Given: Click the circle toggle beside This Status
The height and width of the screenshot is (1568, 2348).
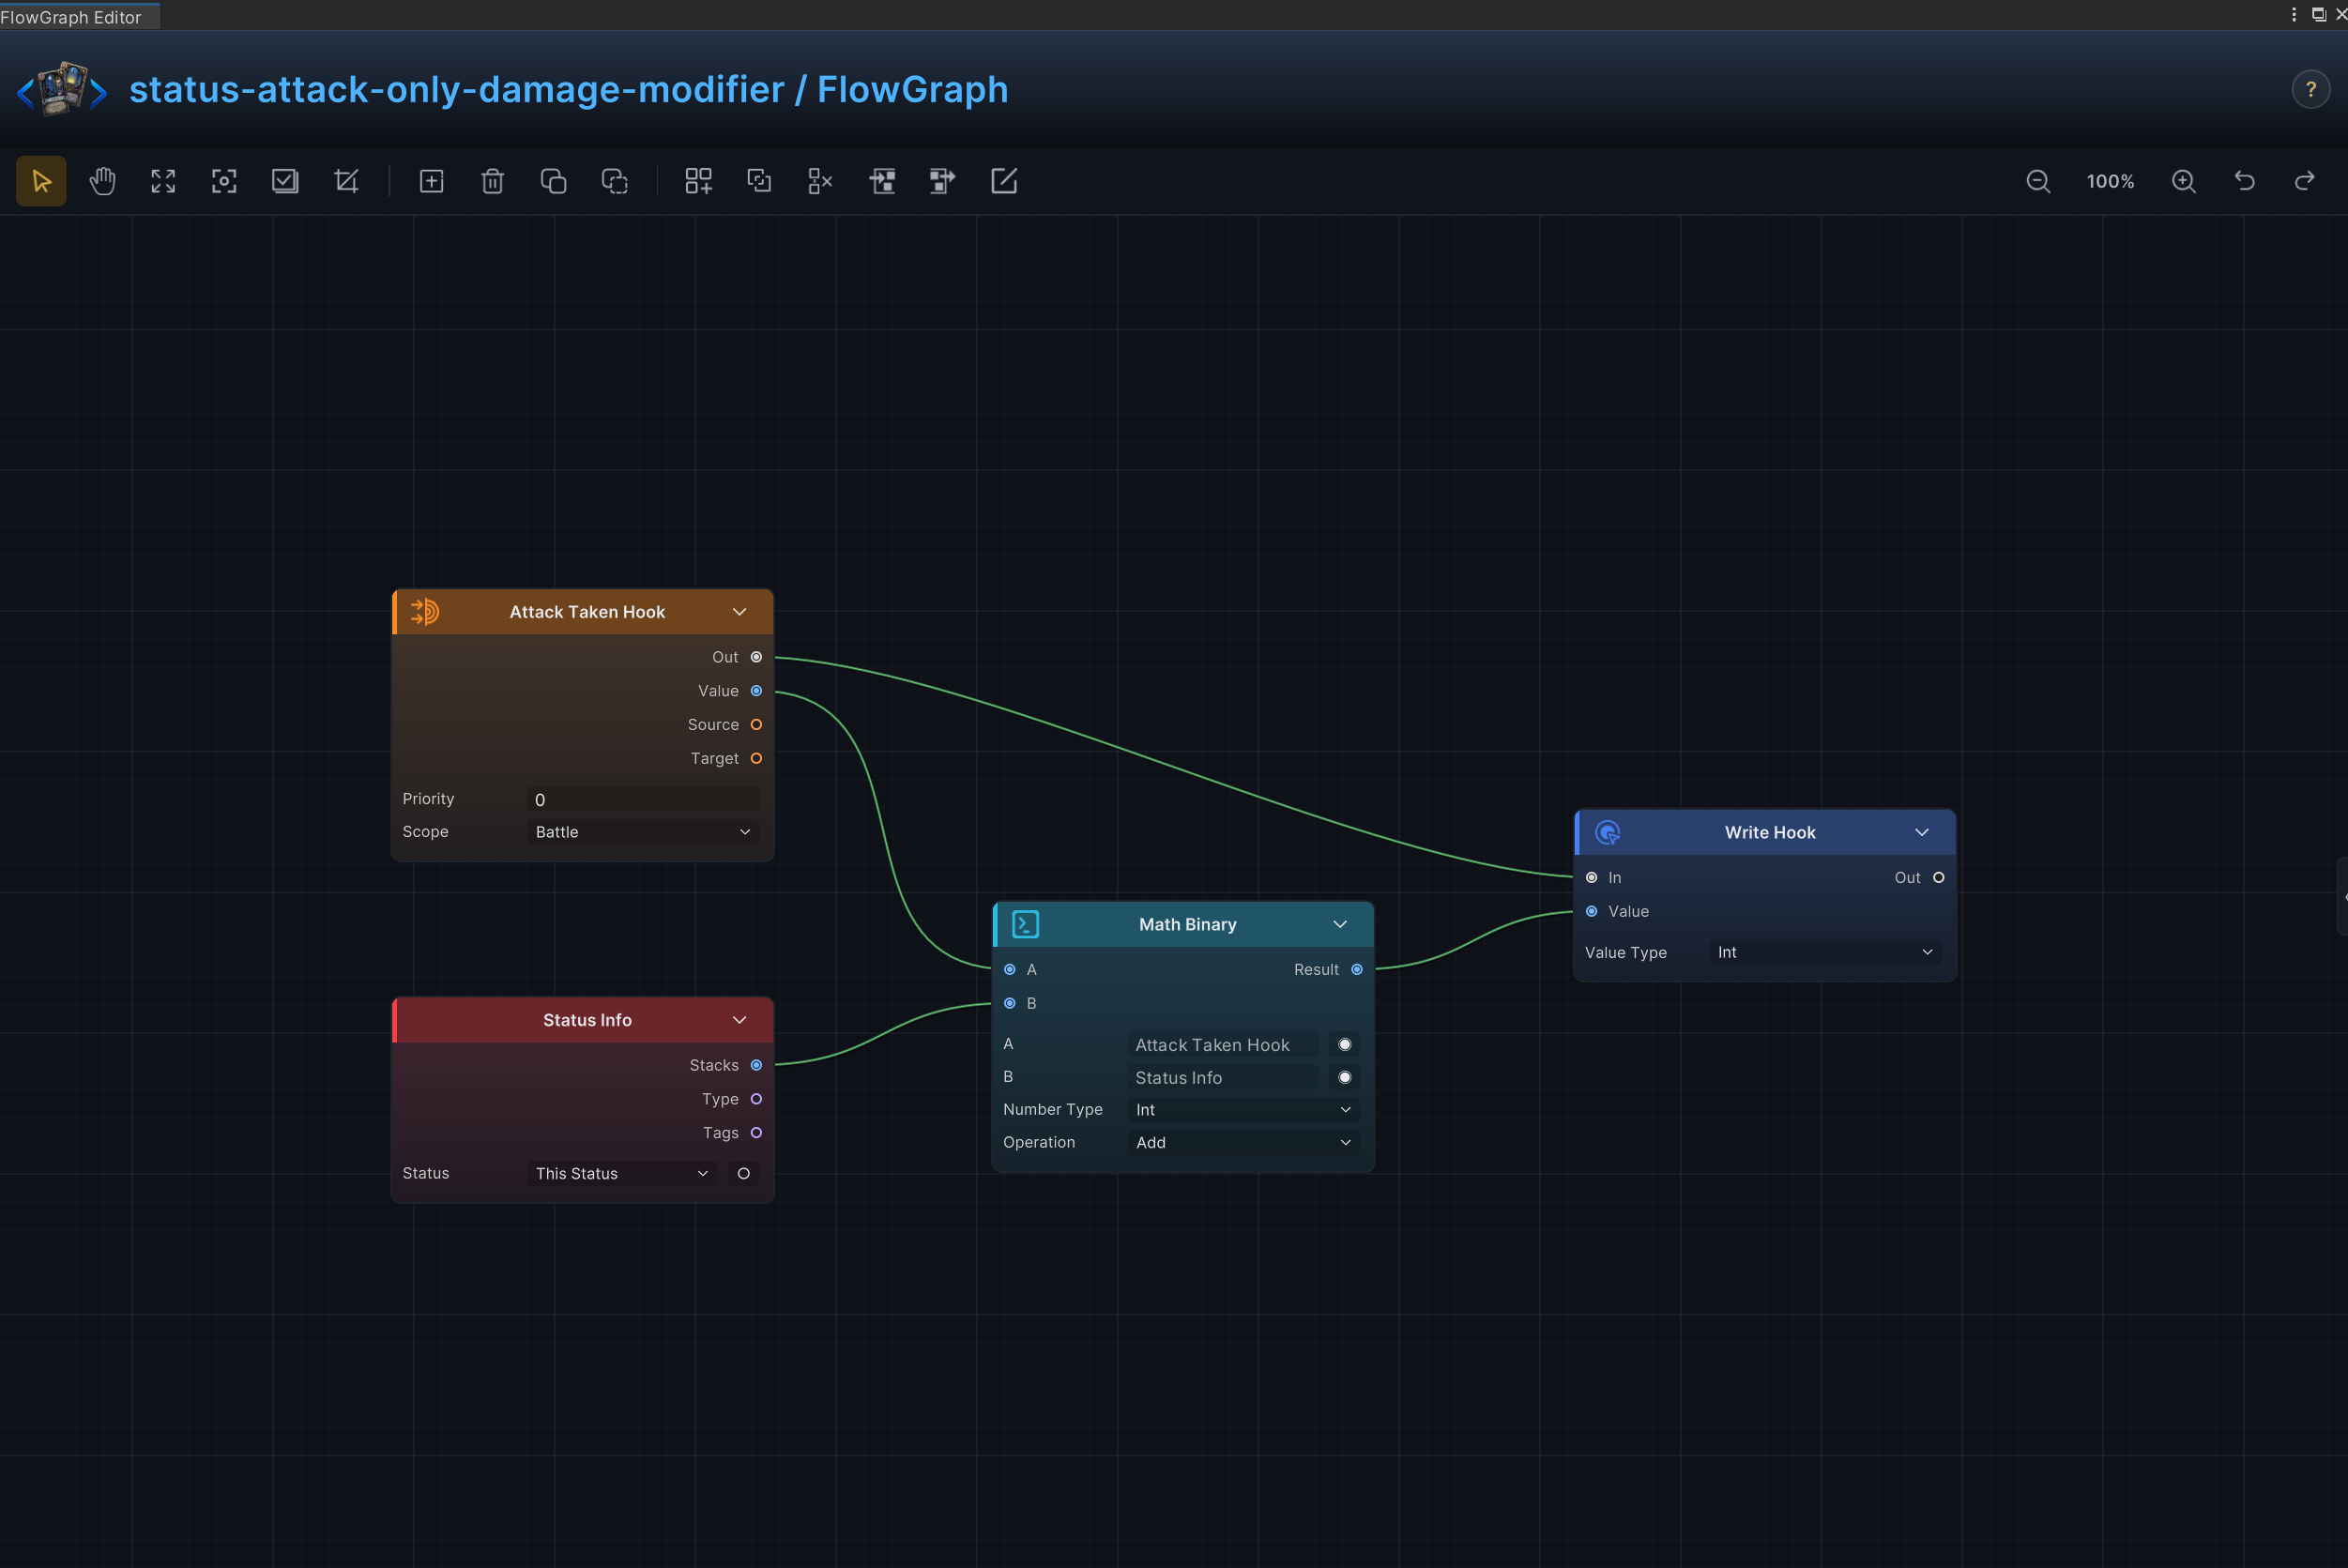Looking at the screenshot, I should coord(743,1173).
